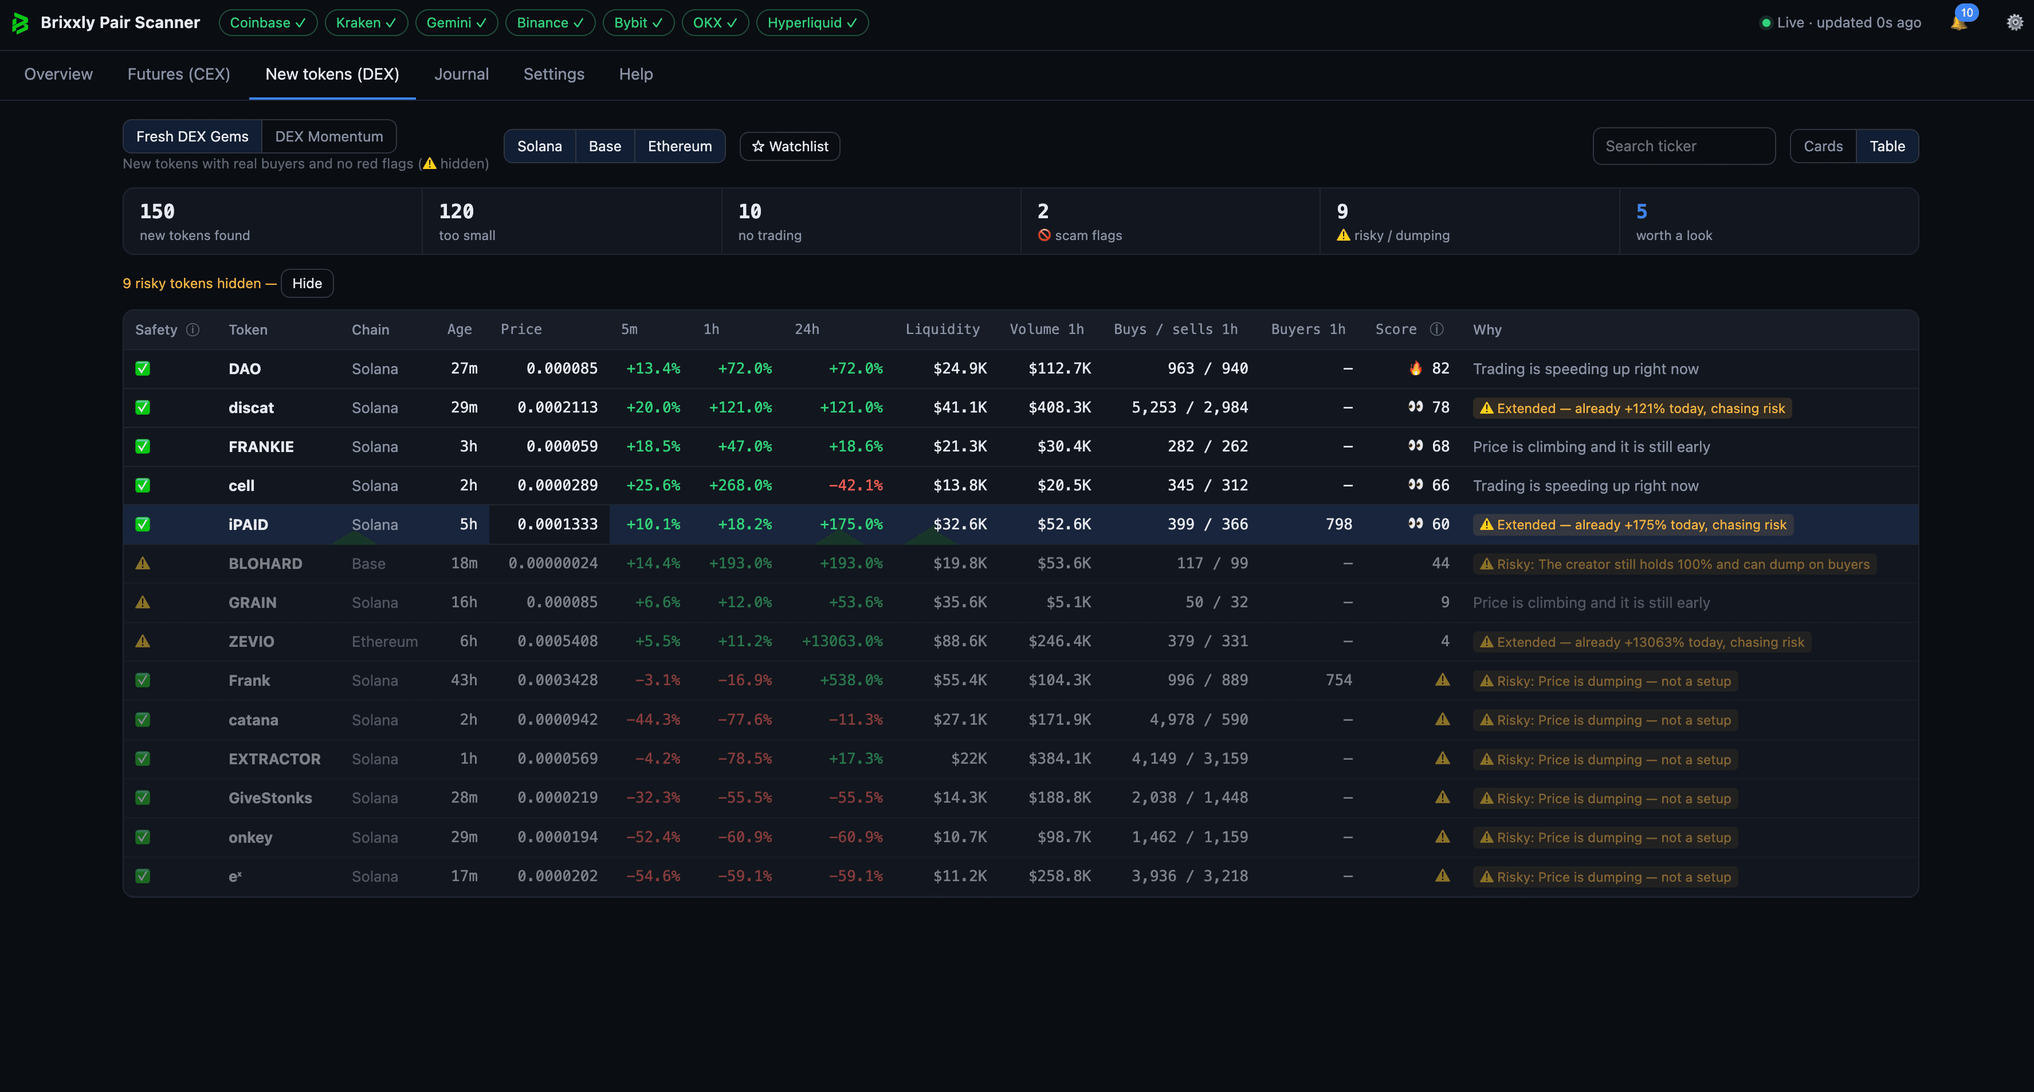Image resolution: width=2034 pixels, height=1092 pixels.
Task: Open the notifications bell icon
Action: pos(1958,23)
